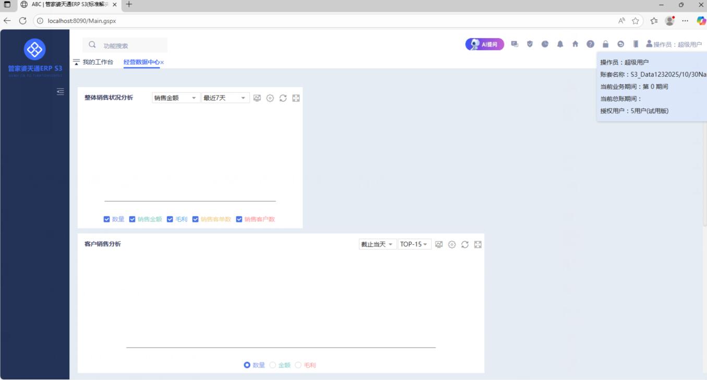Maximize the 整体销售状况分析 panel to fullscreen

tap(296, 98)
